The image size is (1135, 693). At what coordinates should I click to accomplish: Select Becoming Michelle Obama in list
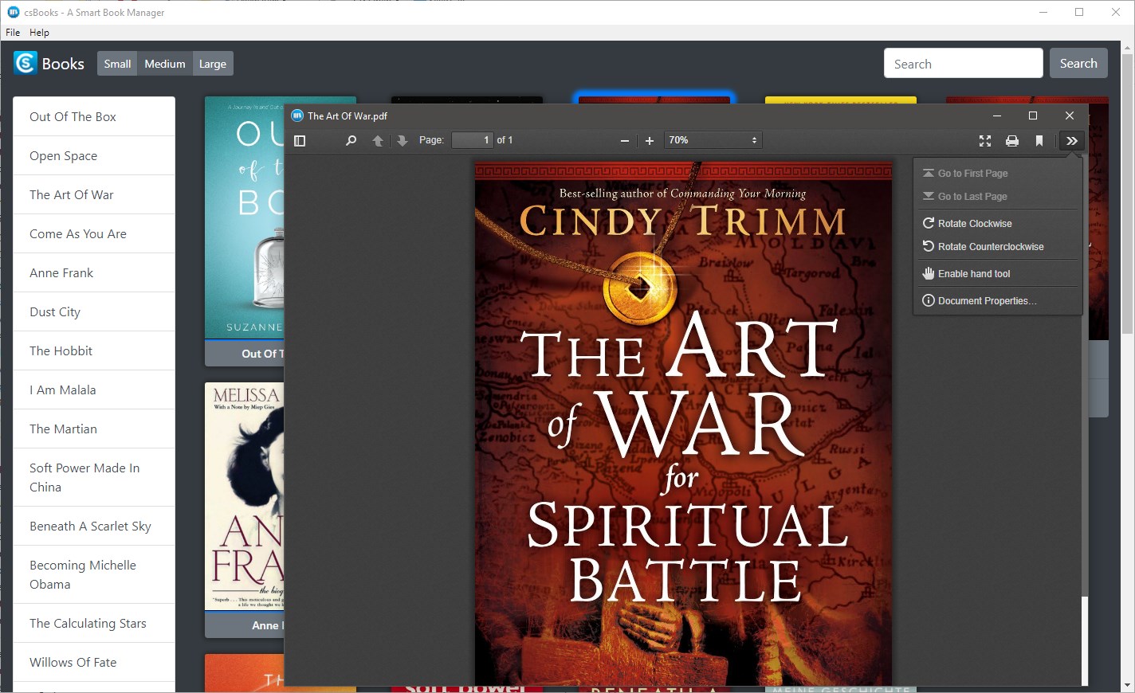(94, 575)
